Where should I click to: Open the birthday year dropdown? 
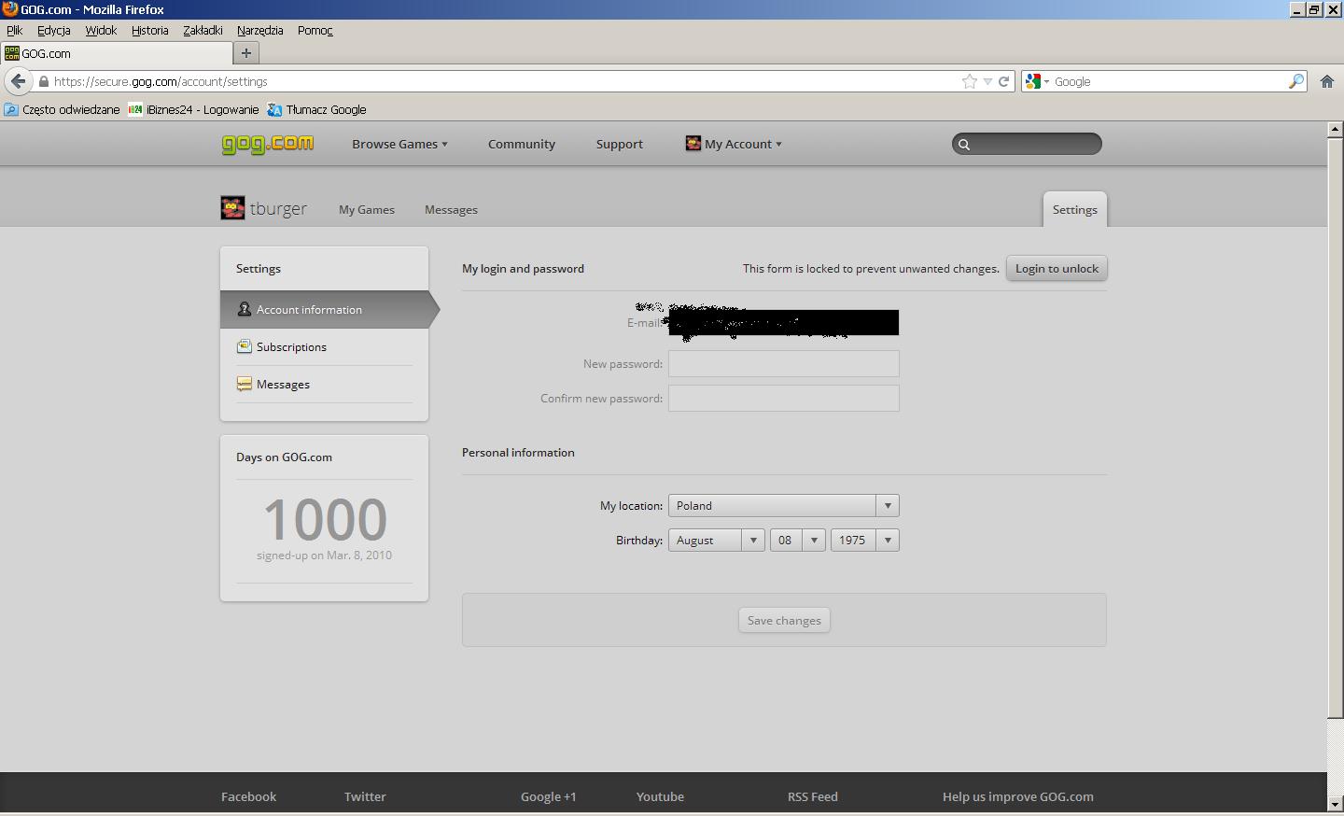[865, 540]
